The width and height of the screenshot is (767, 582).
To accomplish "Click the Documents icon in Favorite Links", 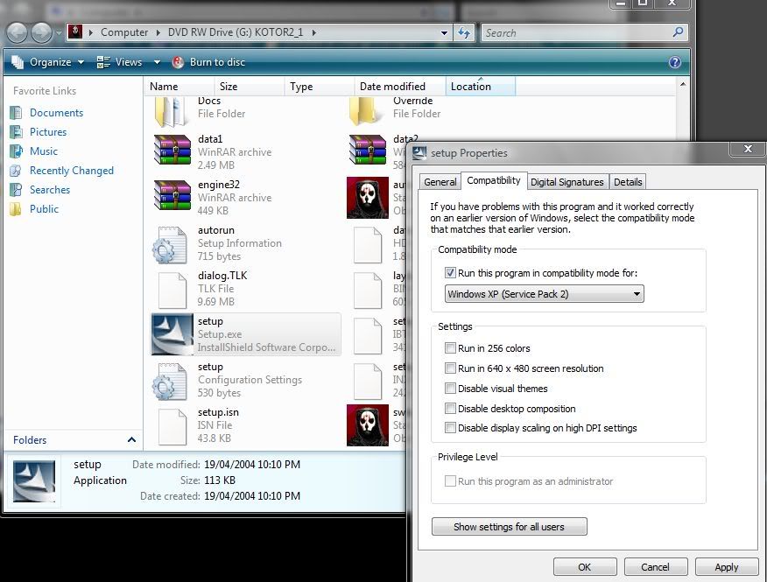I will click(x=16, y=113).
